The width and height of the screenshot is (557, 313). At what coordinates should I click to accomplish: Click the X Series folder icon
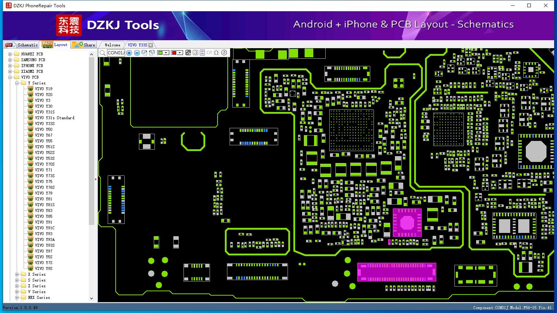pos(24,274)
